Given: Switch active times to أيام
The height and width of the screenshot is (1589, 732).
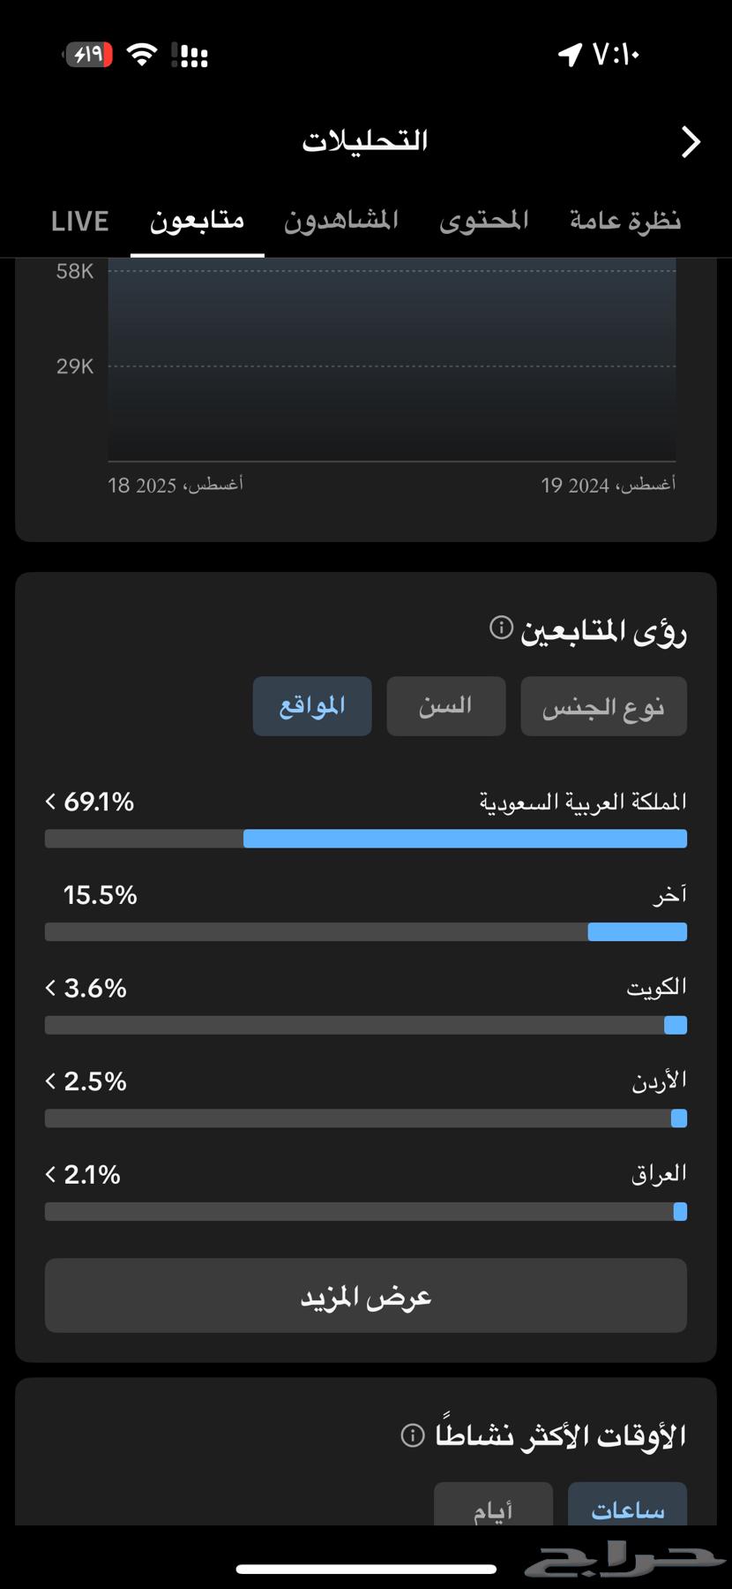Looking at the screenshot, I should coord(494,1506).
